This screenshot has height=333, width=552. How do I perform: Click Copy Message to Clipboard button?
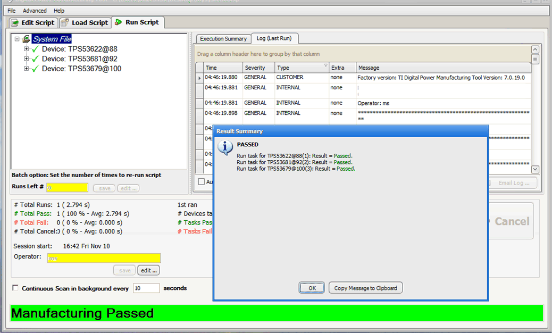[x=365, y=288]
